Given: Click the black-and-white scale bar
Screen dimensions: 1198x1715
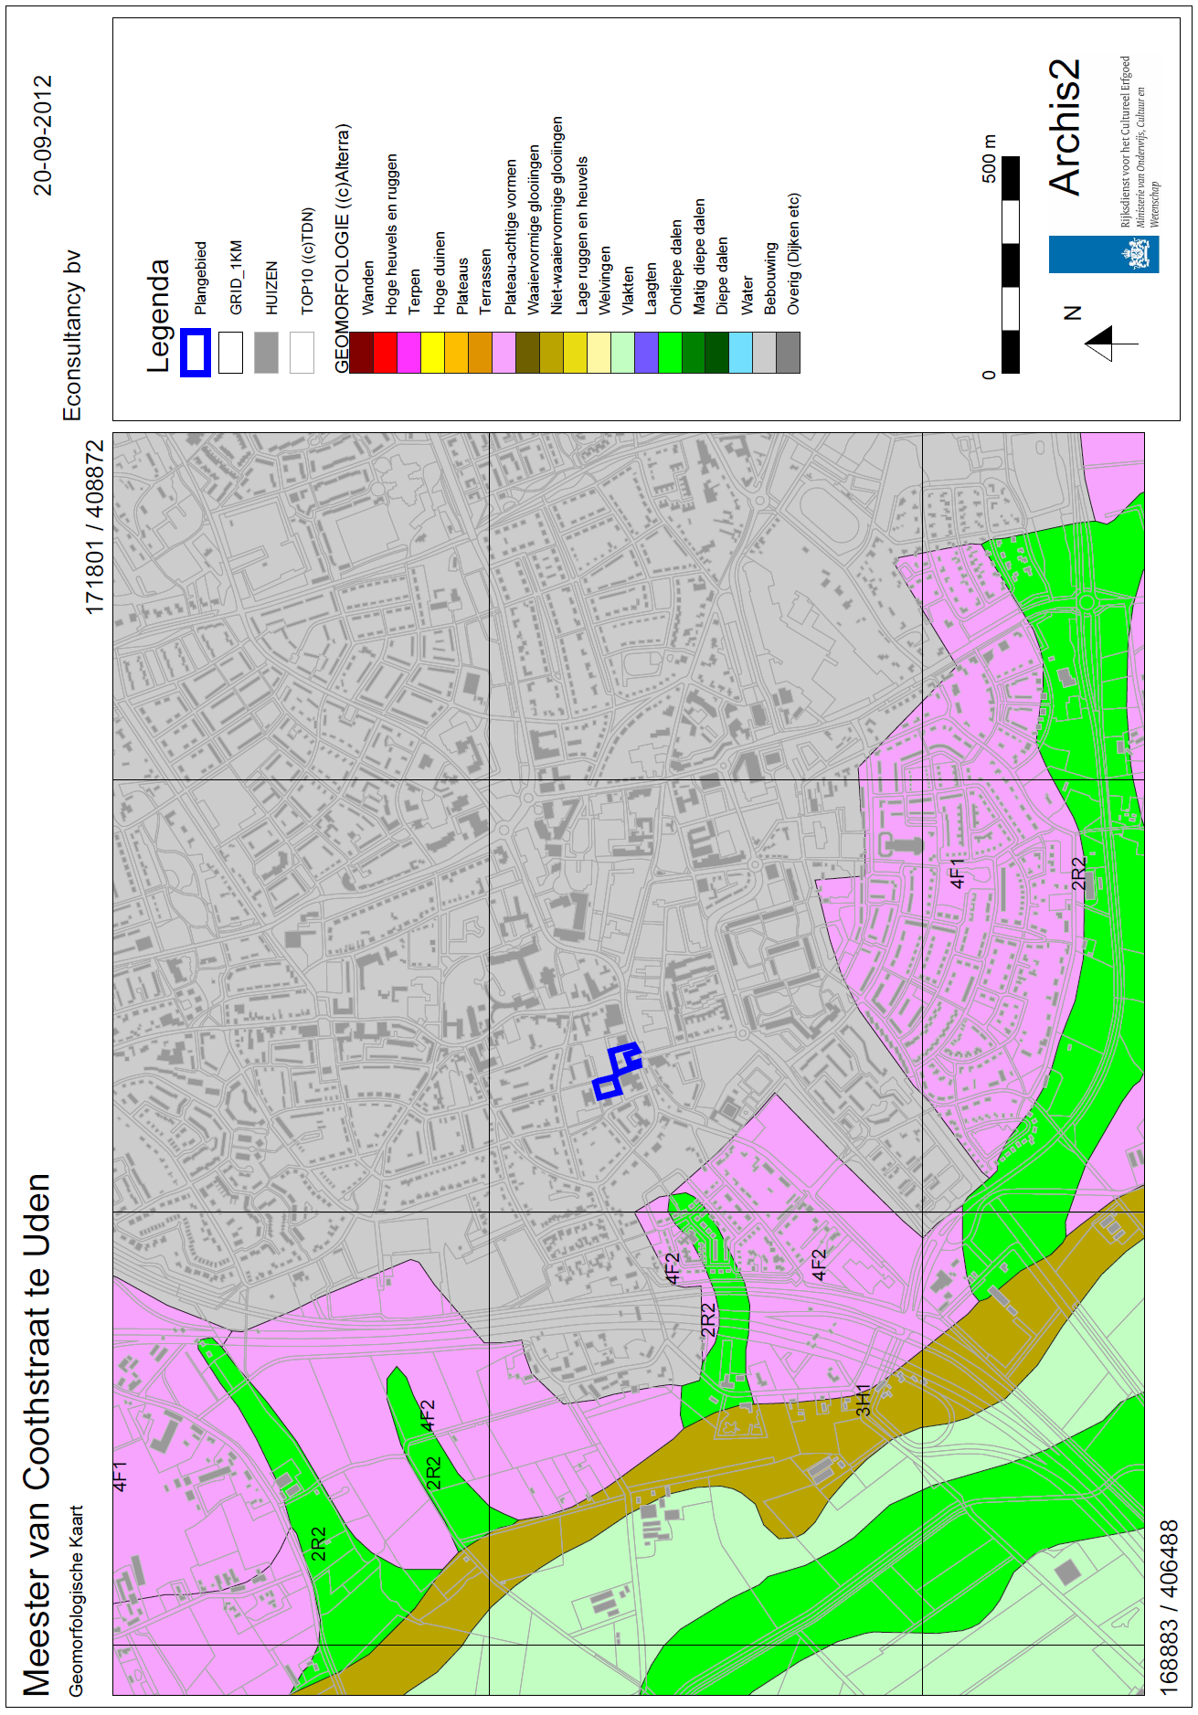Looking at the screenshot, I should [1011, 265].
